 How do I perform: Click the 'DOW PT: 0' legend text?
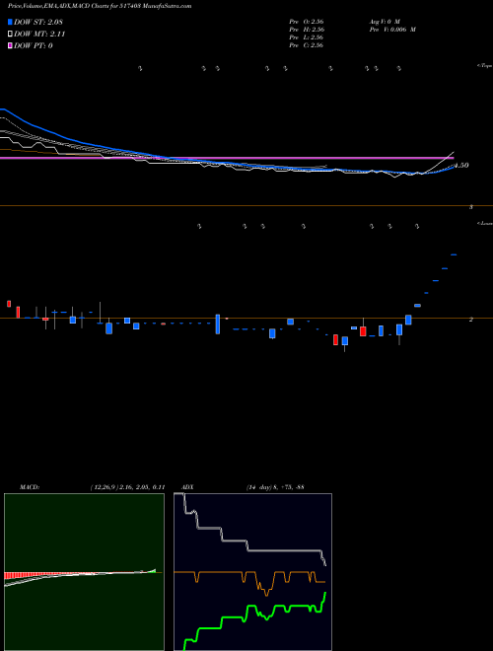[34, 45]
